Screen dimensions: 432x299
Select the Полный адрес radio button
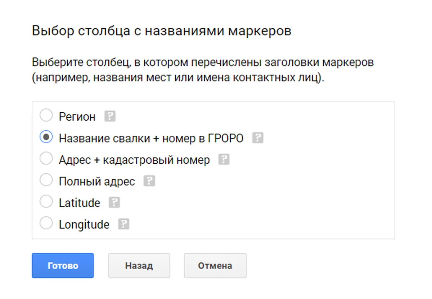coord(46,181)
